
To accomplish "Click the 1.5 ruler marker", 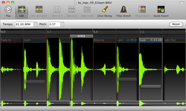I will (96, 32).
